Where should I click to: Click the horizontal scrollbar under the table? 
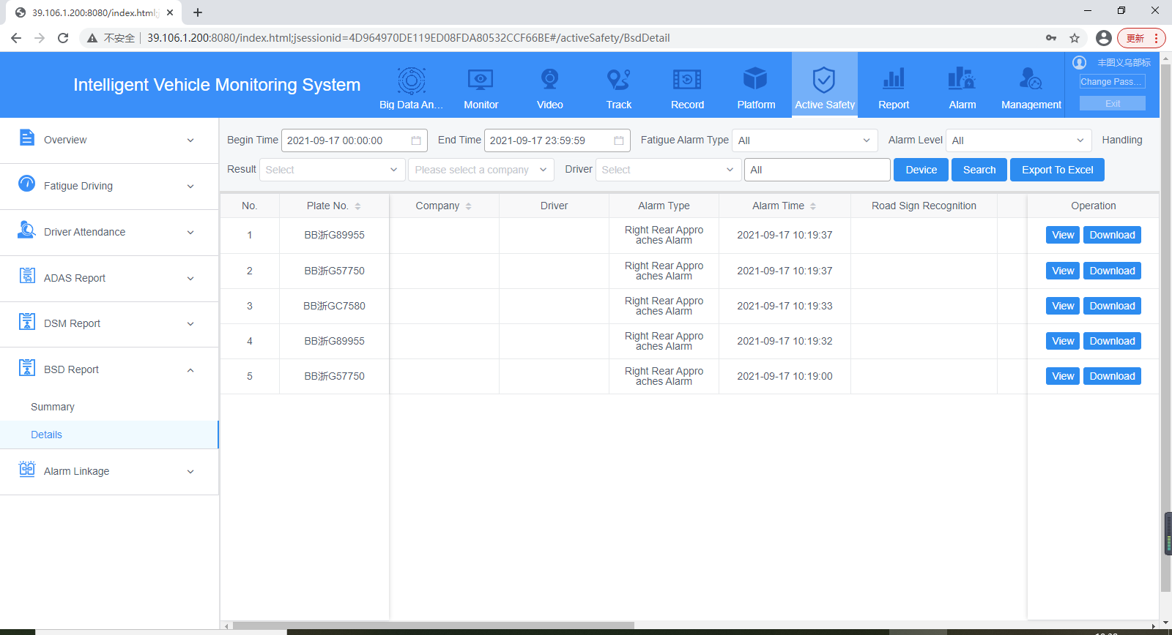coord(432,625)
